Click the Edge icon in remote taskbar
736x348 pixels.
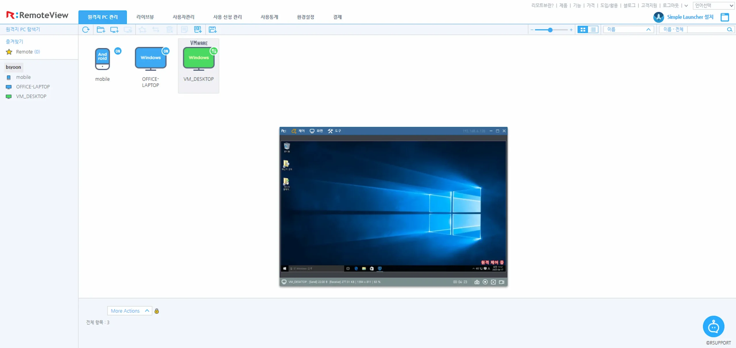356,268
